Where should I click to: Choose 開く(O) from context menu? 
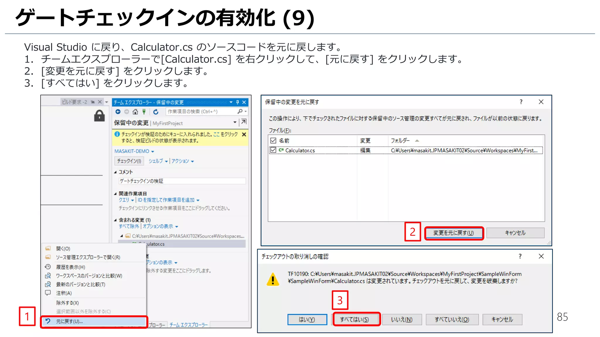(x=93, y=248)
